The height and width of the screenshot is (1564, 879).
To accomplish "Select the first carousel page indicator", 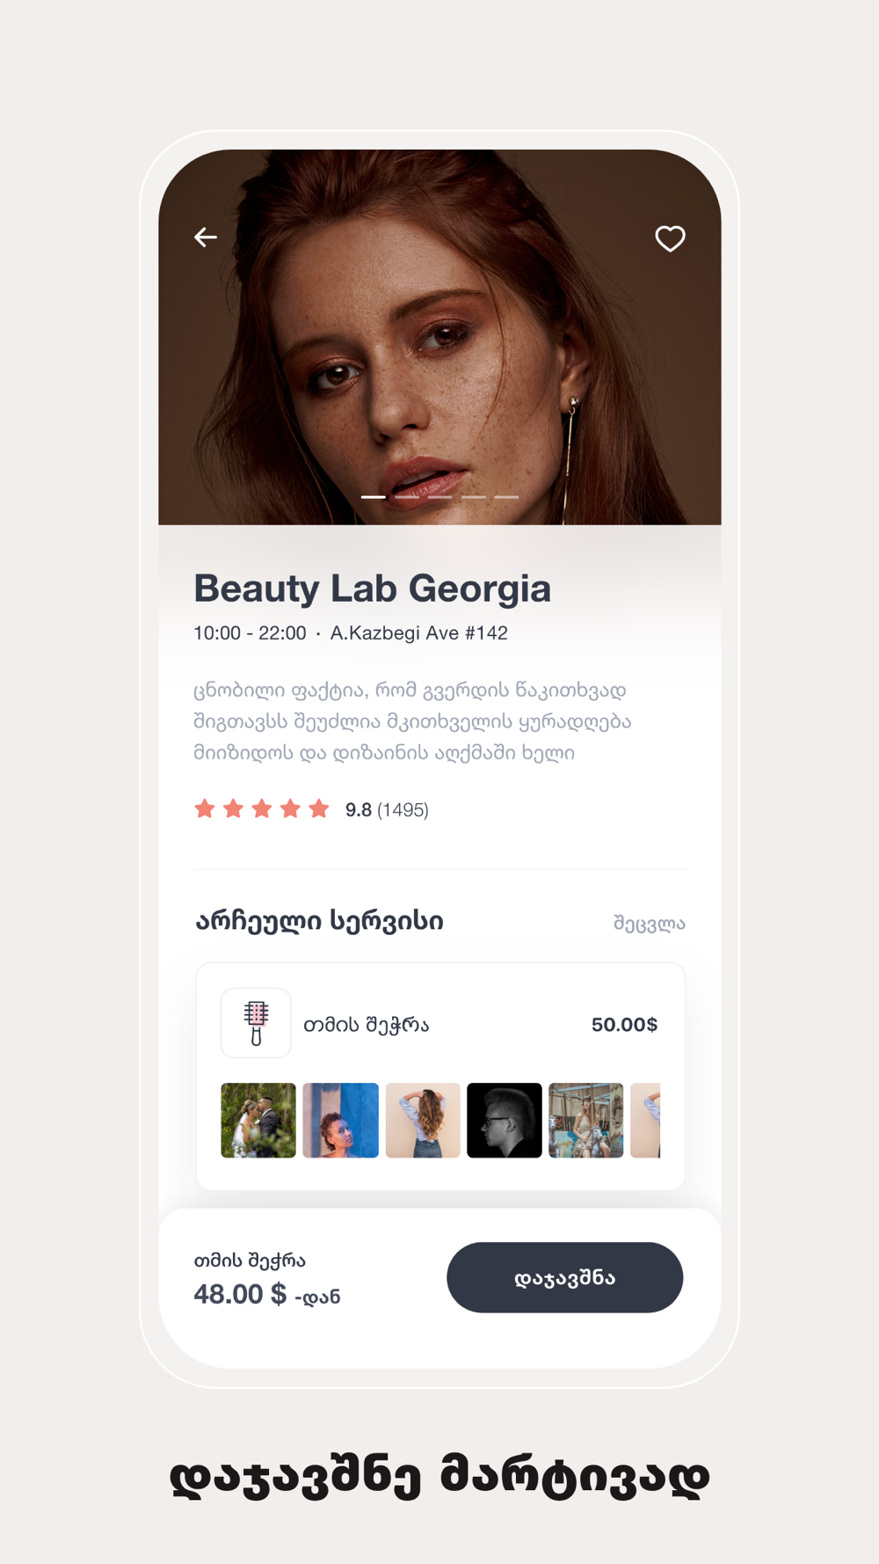I will tap(374, 497).
